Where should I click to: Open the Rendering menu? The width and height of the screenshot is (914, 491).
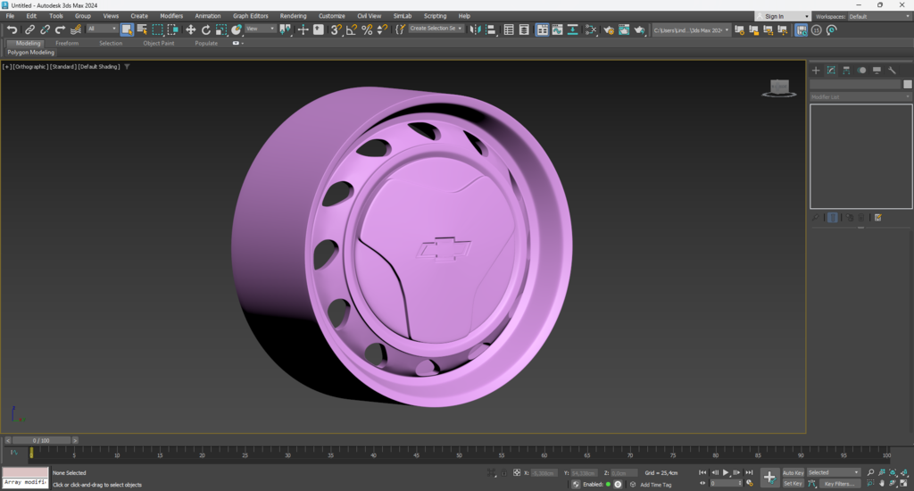click(x=293, y=16)
